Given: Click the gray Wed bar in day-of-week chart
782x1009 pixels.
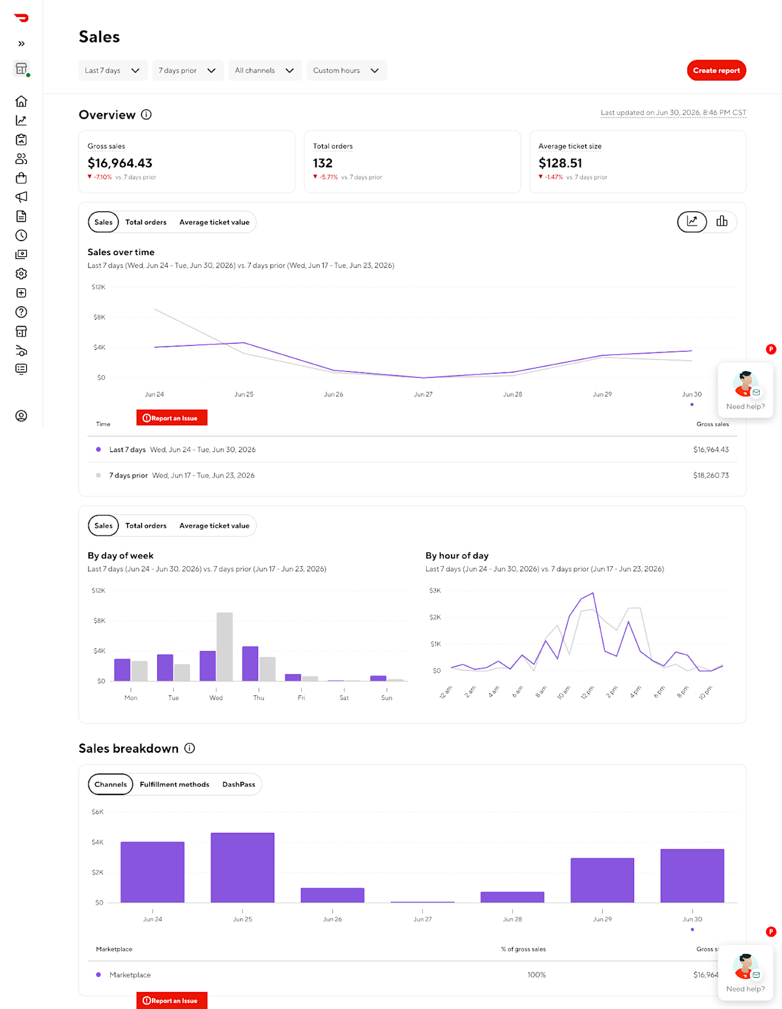Looking at the screenshot, I should coord(225,647).
